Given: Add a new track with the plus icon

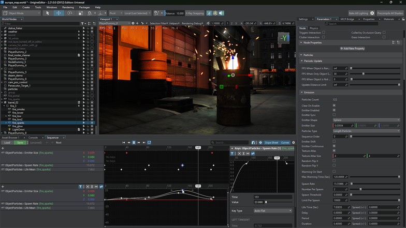Looking at the screenshot, I should [x=3, y=148].
